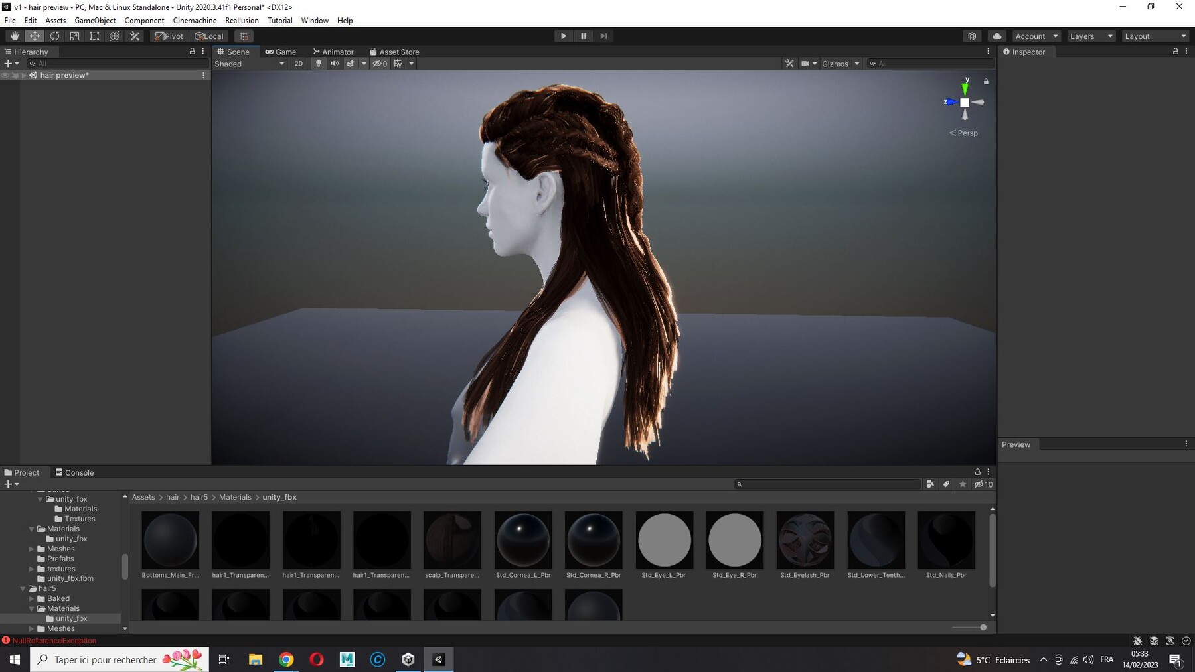Select the Scale tool
The image size is (1195, 672).
pyautogui.click(x=74, y=36)
